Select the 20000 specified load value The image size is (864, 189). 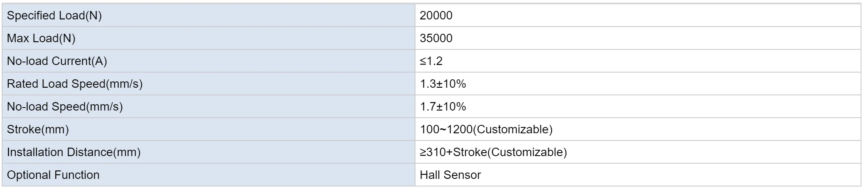[x=436, y=16]
